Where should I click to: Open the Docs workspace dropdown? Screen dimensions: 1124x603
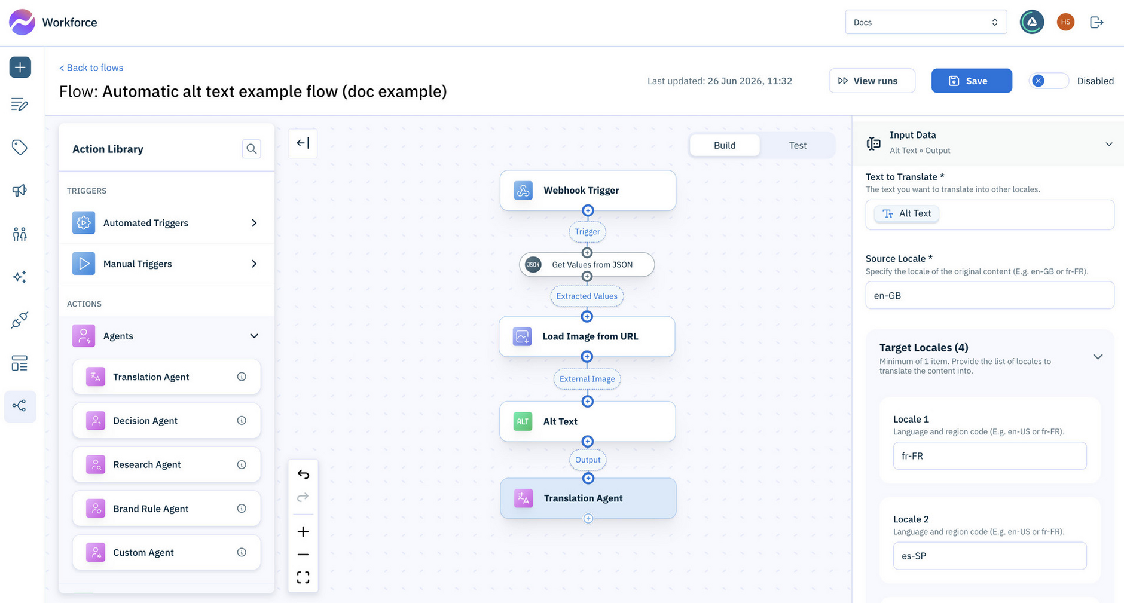[x=926, y=22]
